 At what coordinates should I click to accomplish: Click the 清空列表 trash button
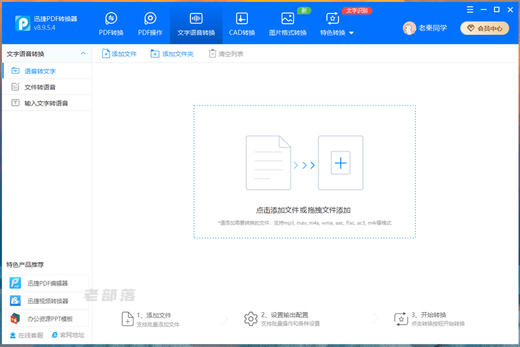tap(226, 54)
